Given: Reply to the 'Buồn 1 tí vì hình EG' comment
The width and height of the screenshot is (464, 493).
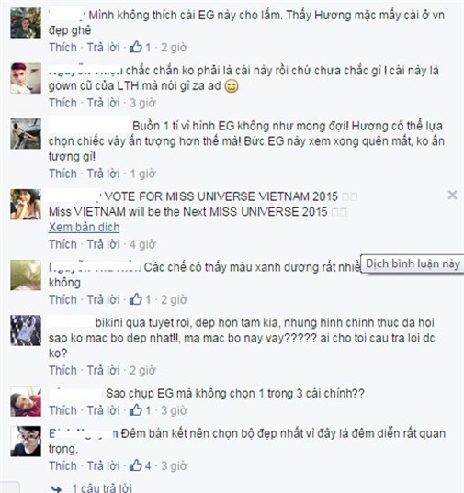Looking at the screenshot, I should tap(103, 174).
